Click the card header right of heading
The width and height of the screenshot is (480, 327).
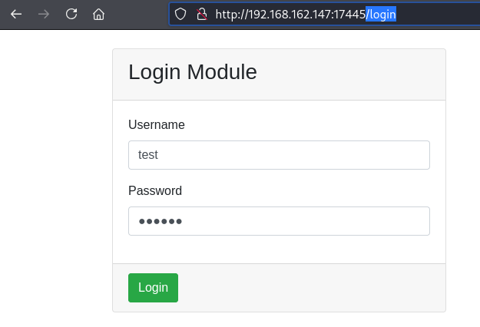(x=351, y=74)
